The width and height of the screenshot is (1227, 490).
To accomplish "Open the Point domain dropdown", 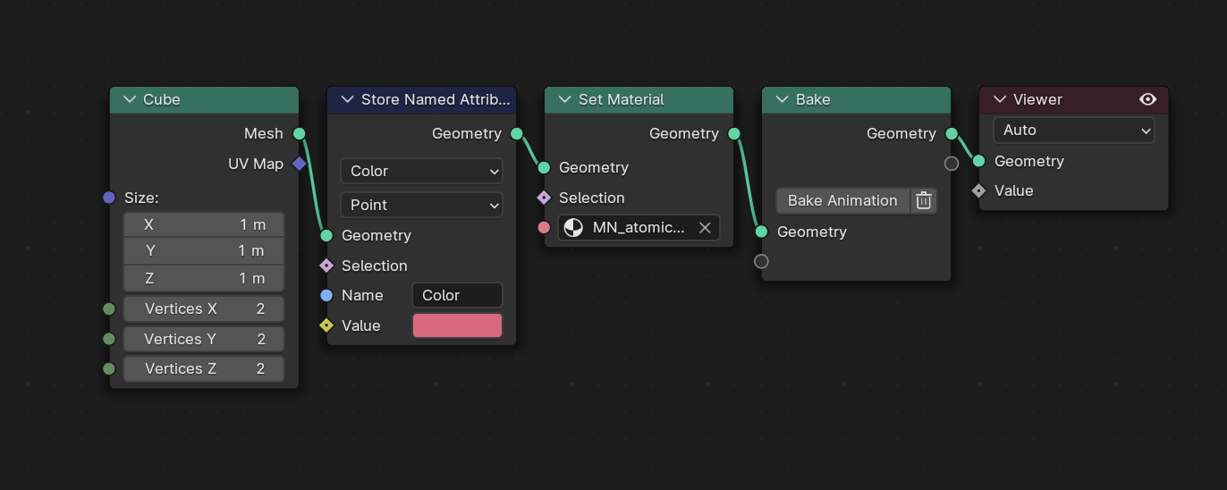I will point(421,205).
